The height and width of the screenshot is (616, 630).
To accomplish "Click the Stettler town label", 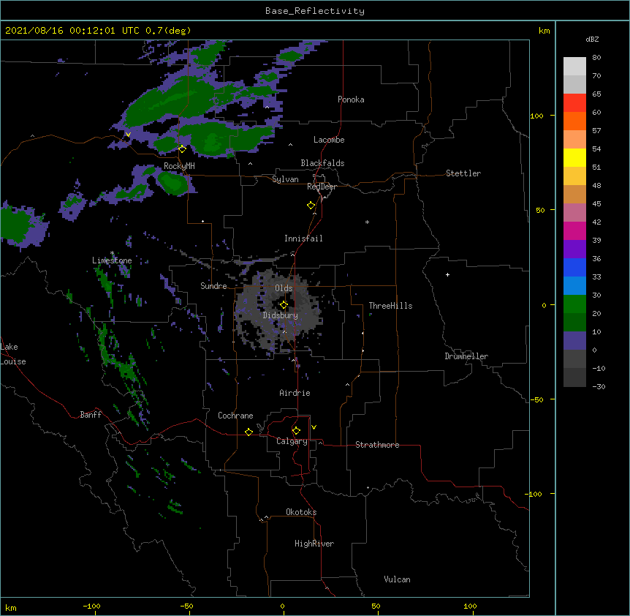I will [x=463, y=173].
